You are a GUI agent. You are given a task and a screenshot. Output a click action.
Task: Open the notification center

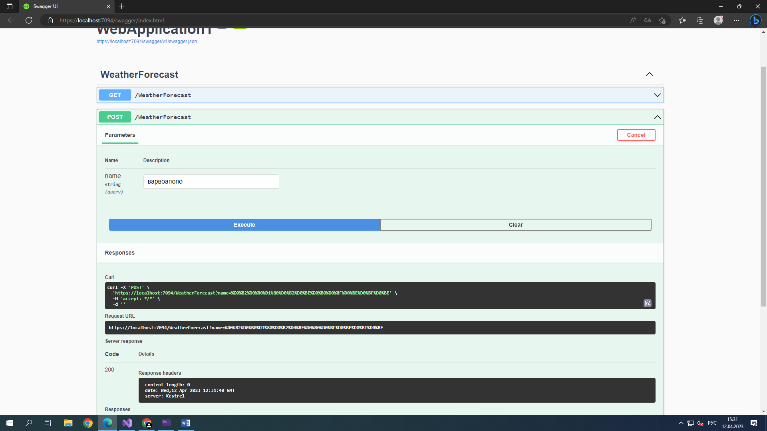click(x=754, y=423)
